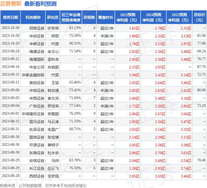207x188 pixels.
Task: Click 华泰金融控股 institution cell
Action: [x=33, y=75]
